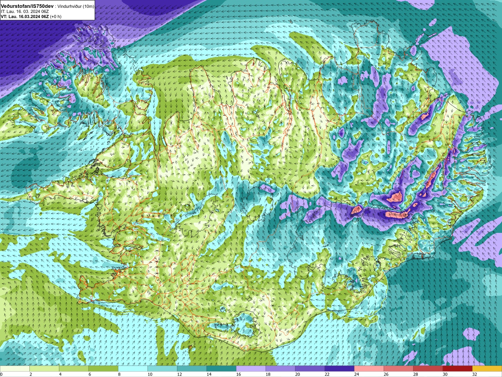Click the legend scale value '20'
Image resolution: width=502 pixels, height=377 pixels.
[x=297, y=374]
